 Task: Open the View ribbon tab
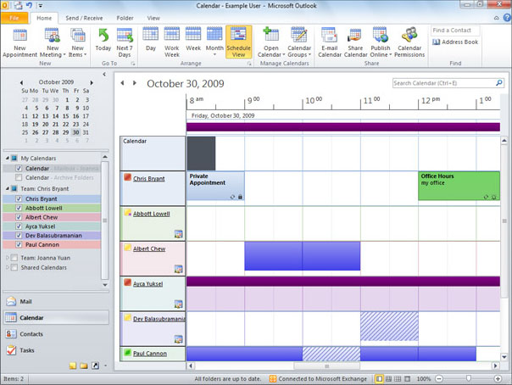(153, 18)
